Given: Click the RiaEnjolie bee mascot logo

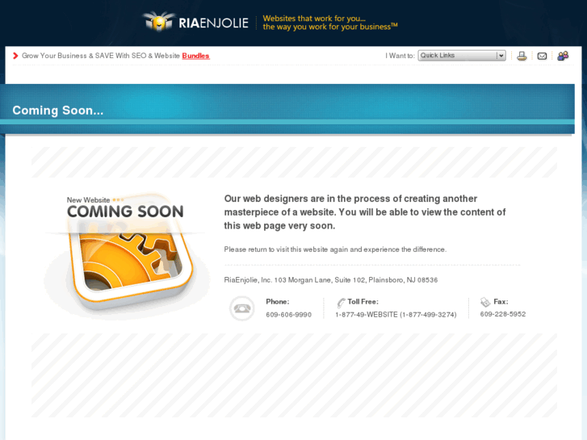Looking at the screenshot, I should [x=159, y=21].
